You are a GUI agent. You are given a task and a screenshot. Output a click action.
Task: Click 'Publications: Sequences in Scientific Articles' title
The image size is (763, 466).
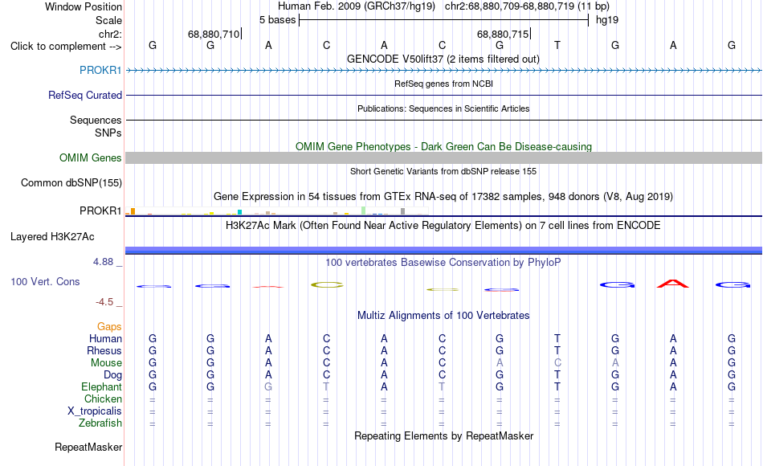coord(443,108)
